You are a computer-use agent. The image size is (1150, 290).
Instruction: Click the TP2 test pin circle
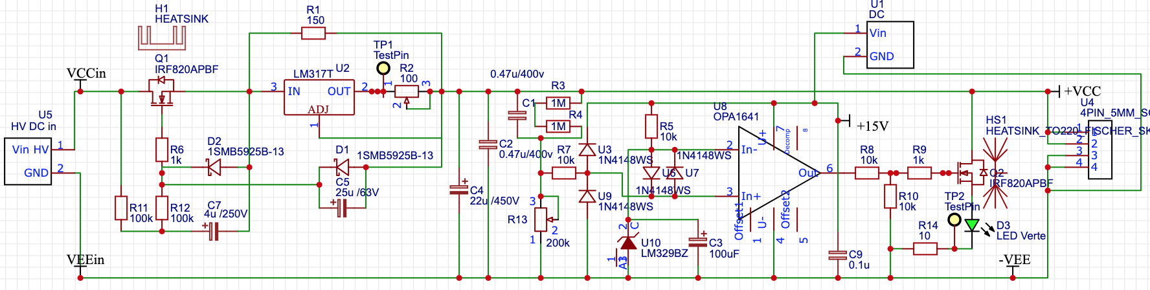pyautogui.click(x=954, y=220)
